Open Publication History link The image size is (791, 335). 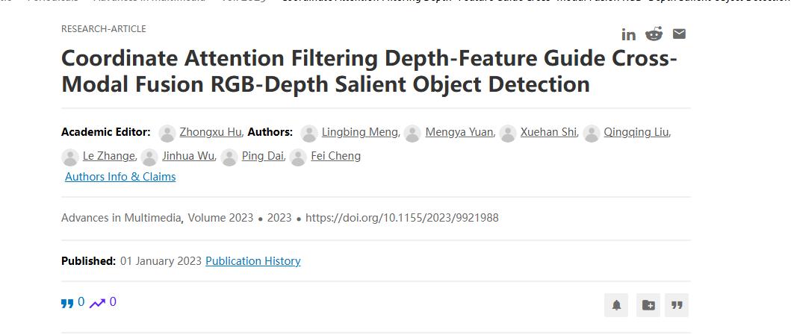click(x=252, y=261)
